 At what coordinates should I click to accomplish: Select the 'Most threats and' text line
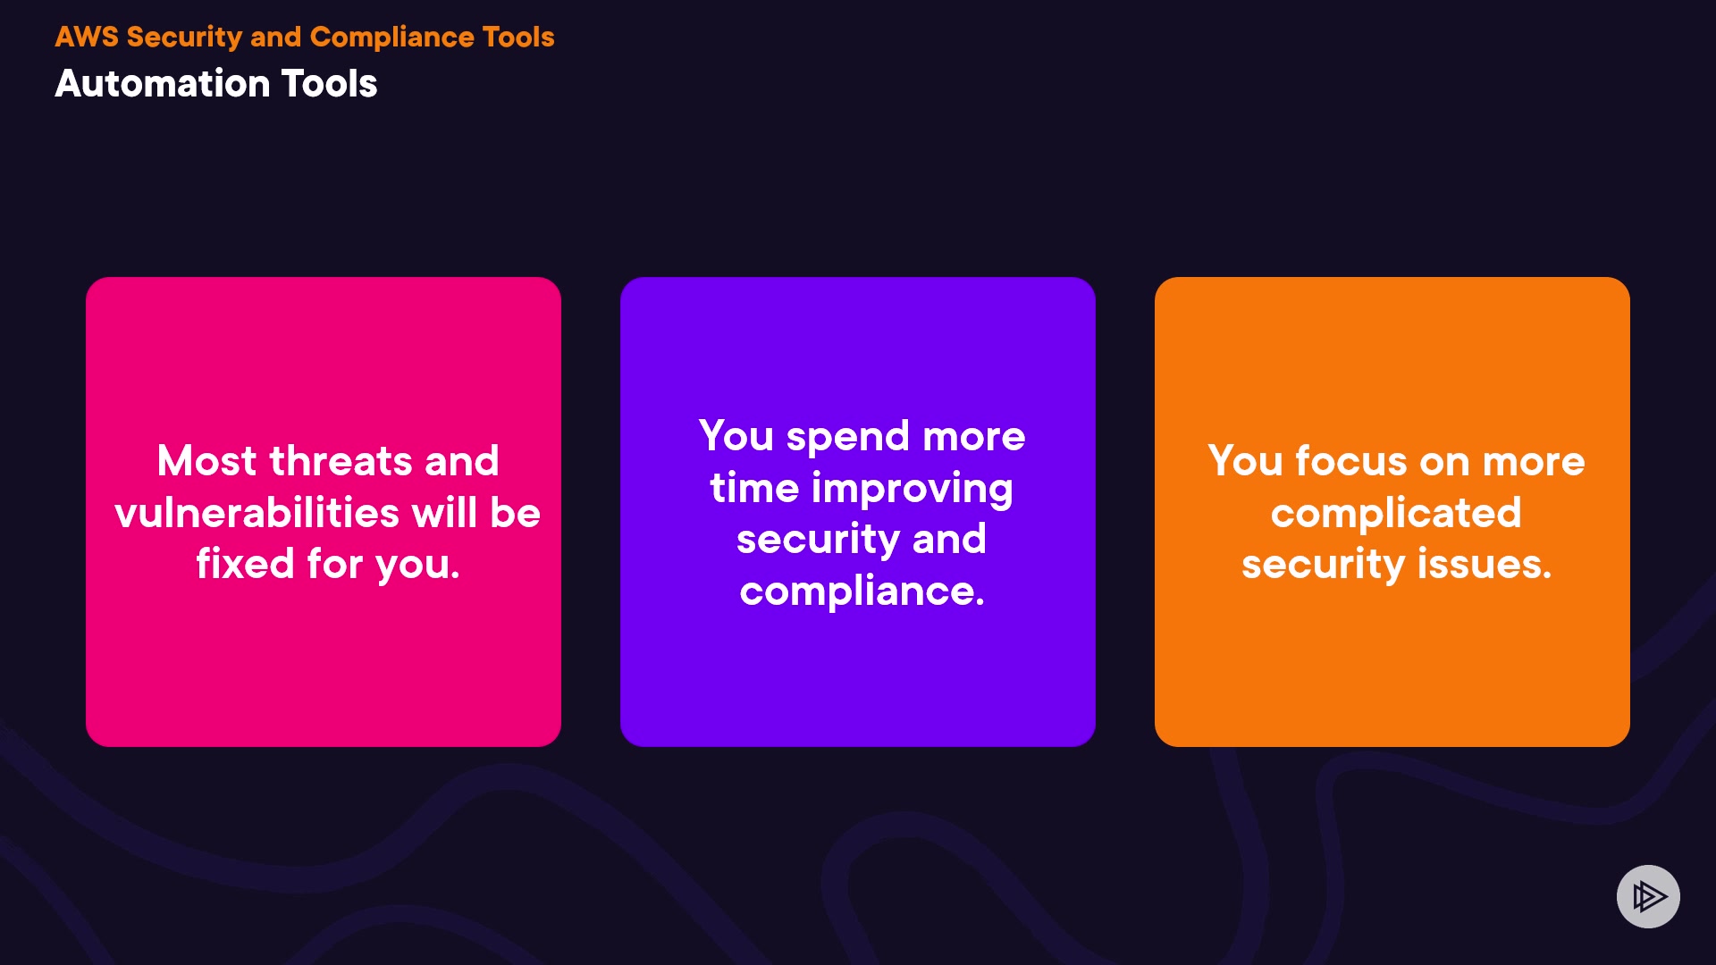coord(327,461)
